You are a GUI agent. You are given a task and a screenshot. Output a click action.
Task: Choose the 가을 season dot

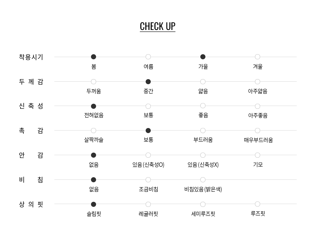click(x=203, y=57)
